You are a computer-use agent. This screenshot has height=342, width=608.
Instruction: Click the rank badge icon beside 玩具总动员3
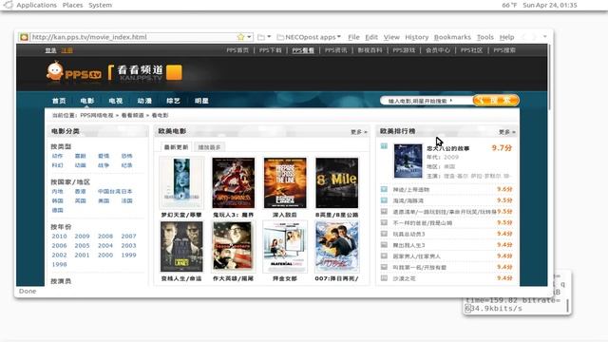tap(384, 234)
